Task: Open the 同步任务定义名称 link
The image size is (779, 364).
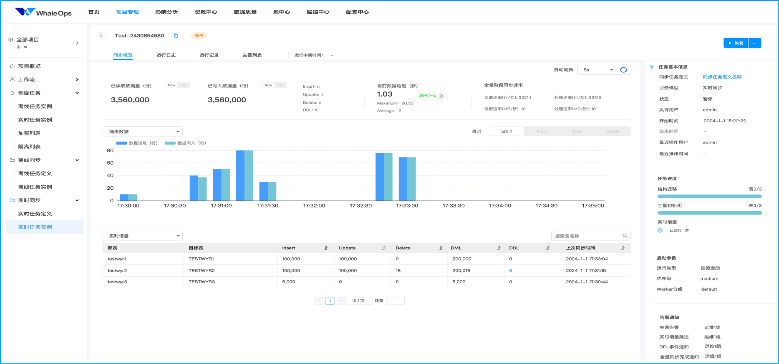Action: pyautogui.click(x=722, y=77)
